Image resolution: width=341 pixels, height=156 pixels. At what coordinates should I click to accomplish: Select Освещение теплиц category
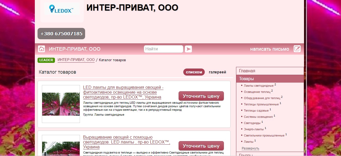(x=257, y=92)
